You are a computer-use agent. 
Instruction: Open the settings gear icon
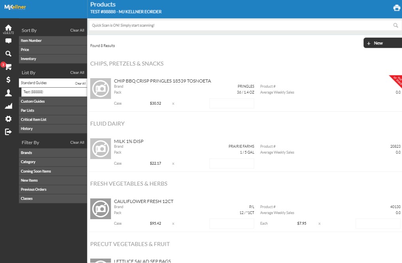coord(8,119)
